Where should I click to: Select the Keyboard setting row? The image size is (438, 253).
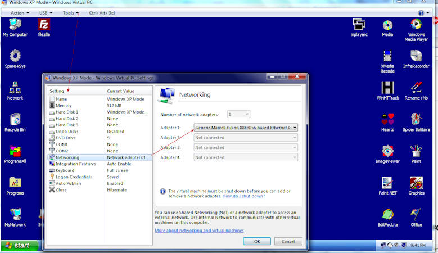point(100,170)
